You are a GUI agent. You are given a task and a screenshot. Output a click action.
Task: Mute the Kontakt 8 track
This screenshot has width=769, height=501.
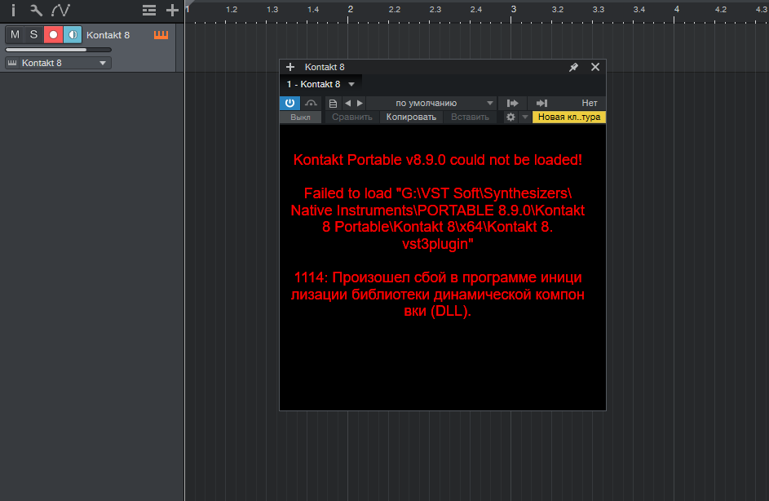tap(15, 34)
